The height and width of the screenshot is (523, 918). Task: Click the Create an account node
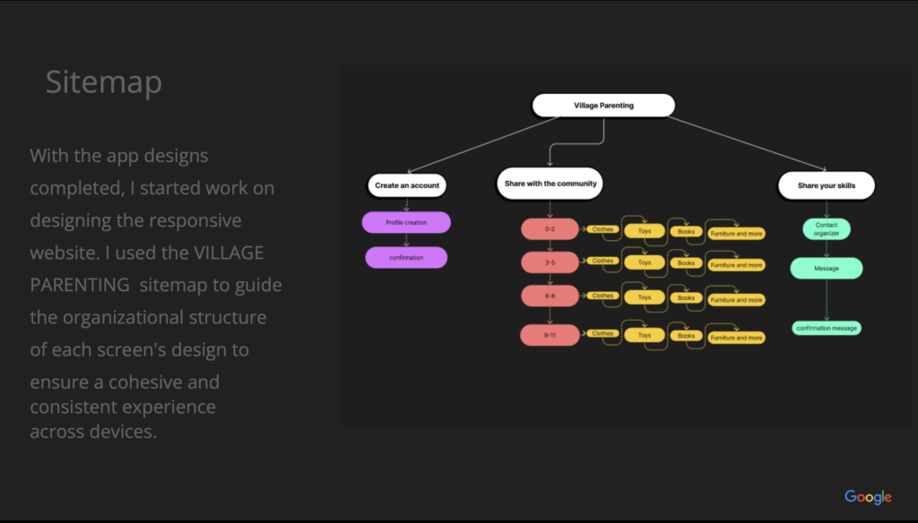[407, 185]
